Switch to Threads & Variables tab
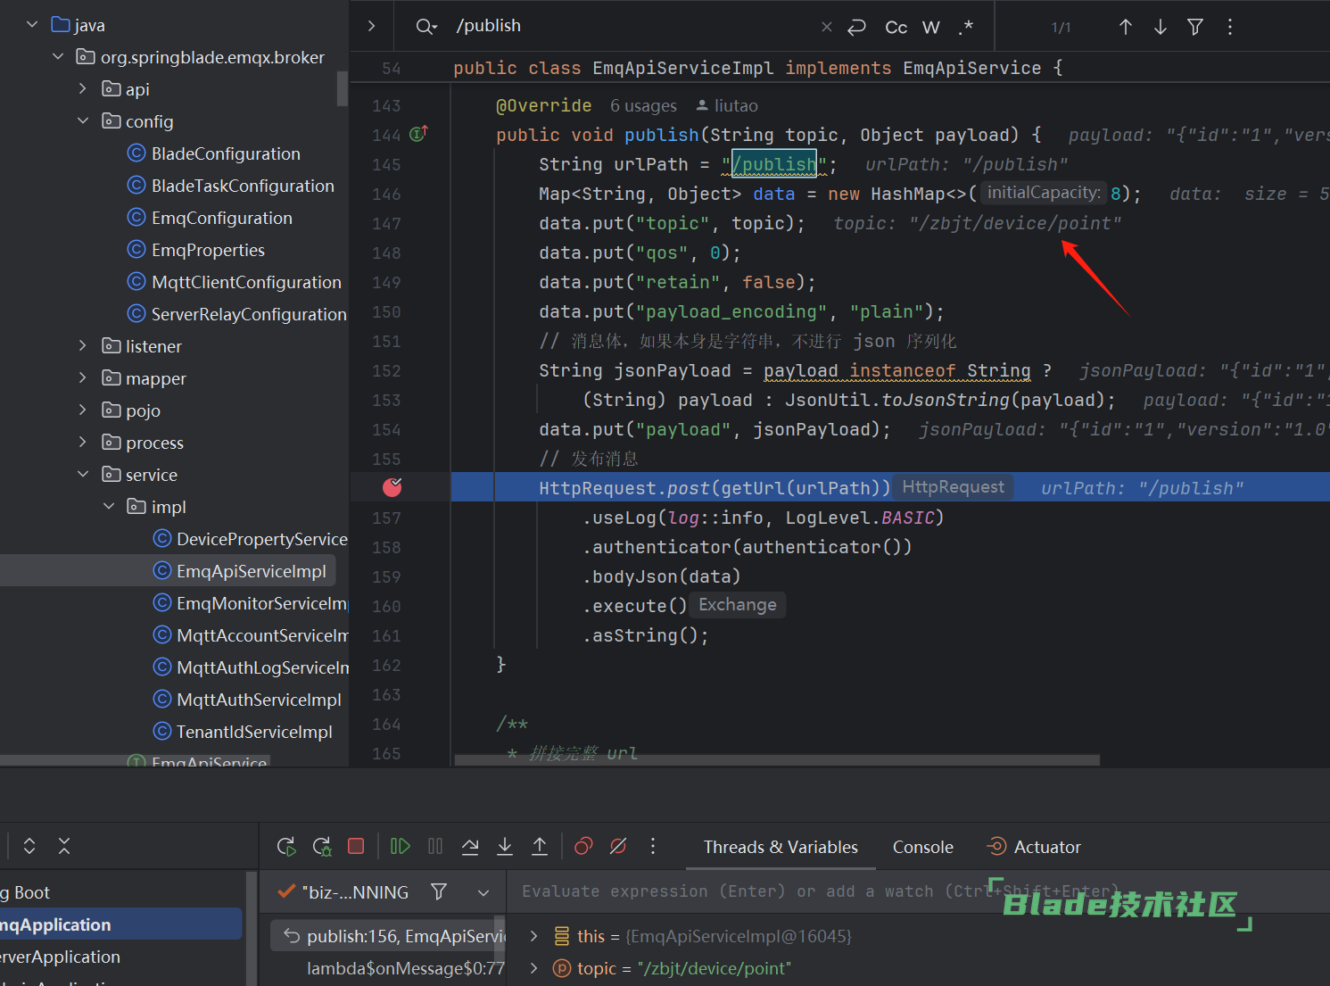 click(781, 847)
